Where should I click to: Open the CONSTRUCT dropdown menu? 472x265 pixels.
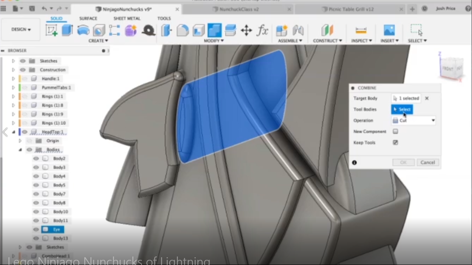tap(328, 41)
